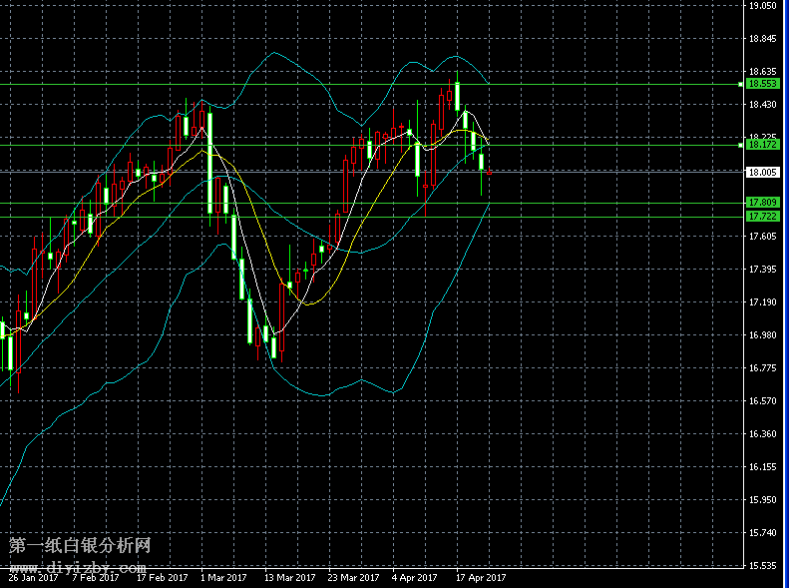Click the red marker at the latest candle

coord(489,172)
